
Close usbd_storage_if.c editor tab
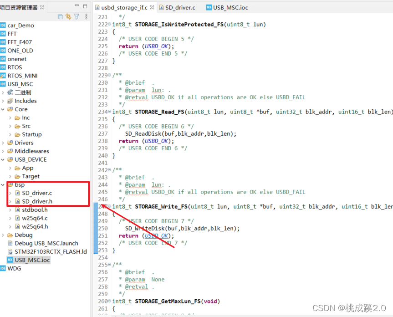coord(152,8)
